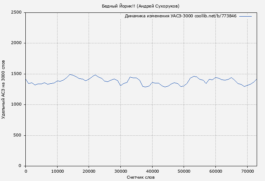Image resolution: width=265 pixels, height=181 pixels.
Task: Click the blue legend line sample
Action: coord(245,16)
